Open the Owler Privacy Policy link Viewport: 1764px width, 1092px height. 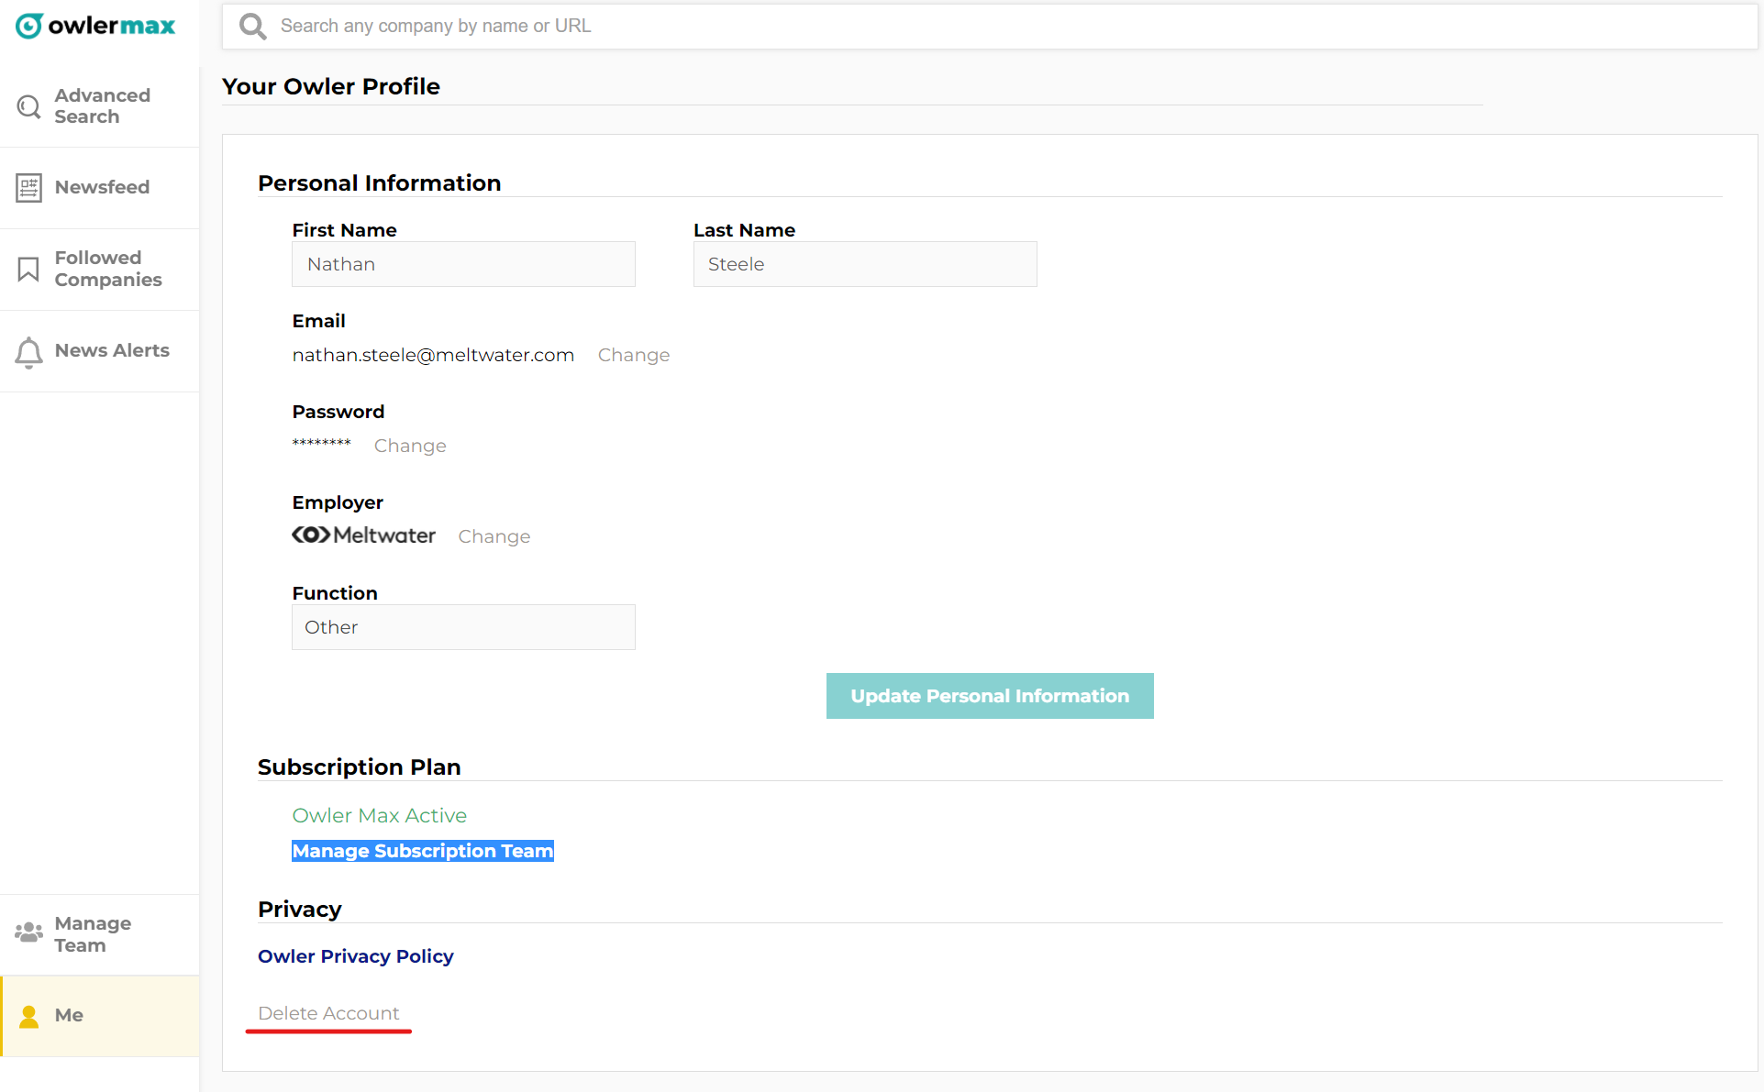pos(355,956)
